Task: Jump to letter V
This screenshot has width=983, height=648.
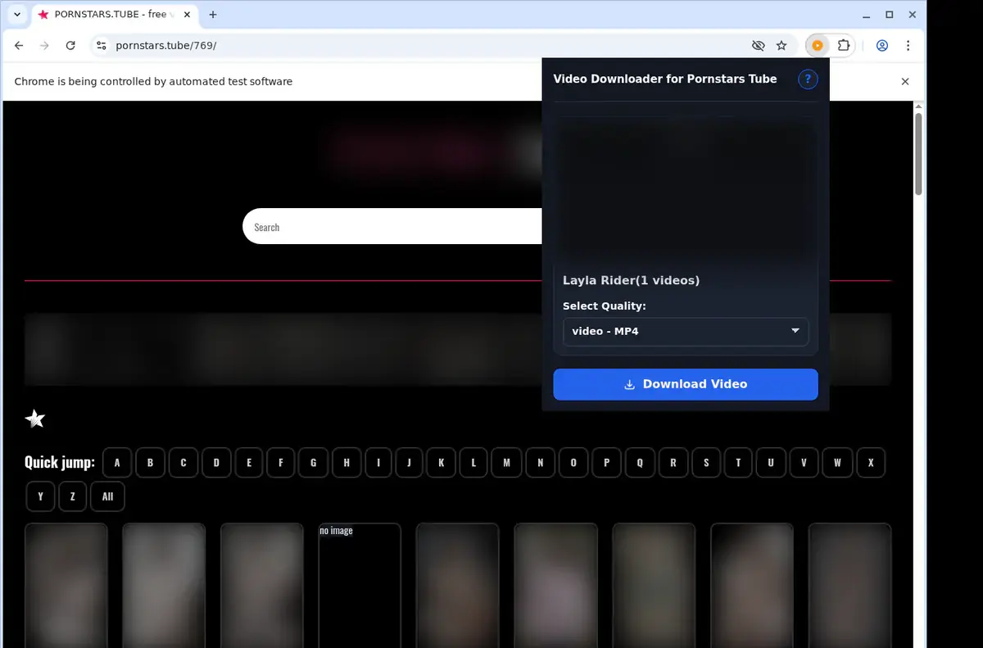Action: click(x=804, y=463)
